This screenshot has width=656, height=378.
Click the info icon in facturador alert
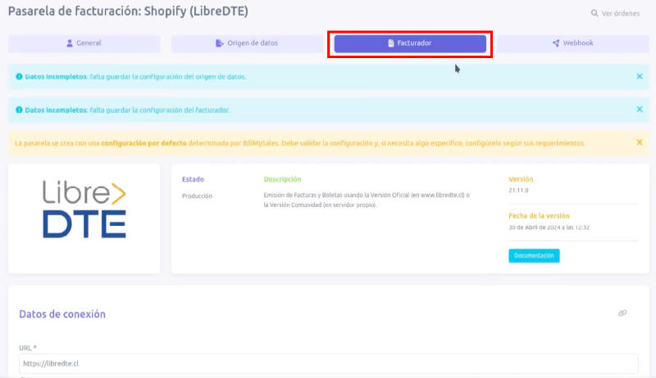coord(19,110)
